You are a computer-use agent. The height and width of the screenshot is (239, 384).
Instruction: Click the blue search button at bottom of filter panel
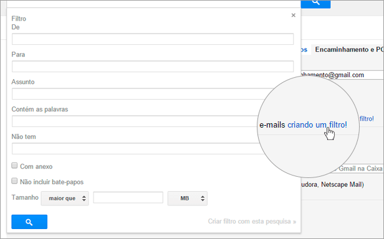(29, 222)
